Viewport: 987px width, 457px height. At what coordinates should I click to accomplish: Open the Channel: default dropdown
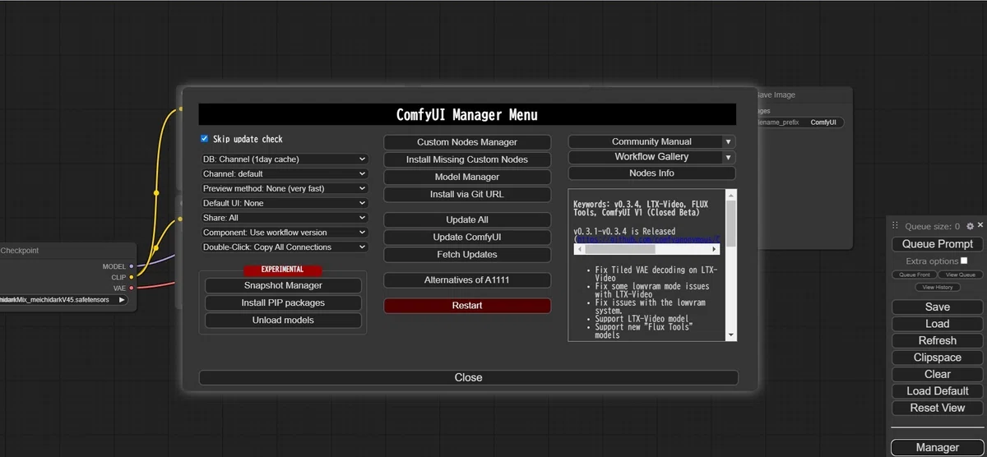pyautogui.click(x=285, y=173)
